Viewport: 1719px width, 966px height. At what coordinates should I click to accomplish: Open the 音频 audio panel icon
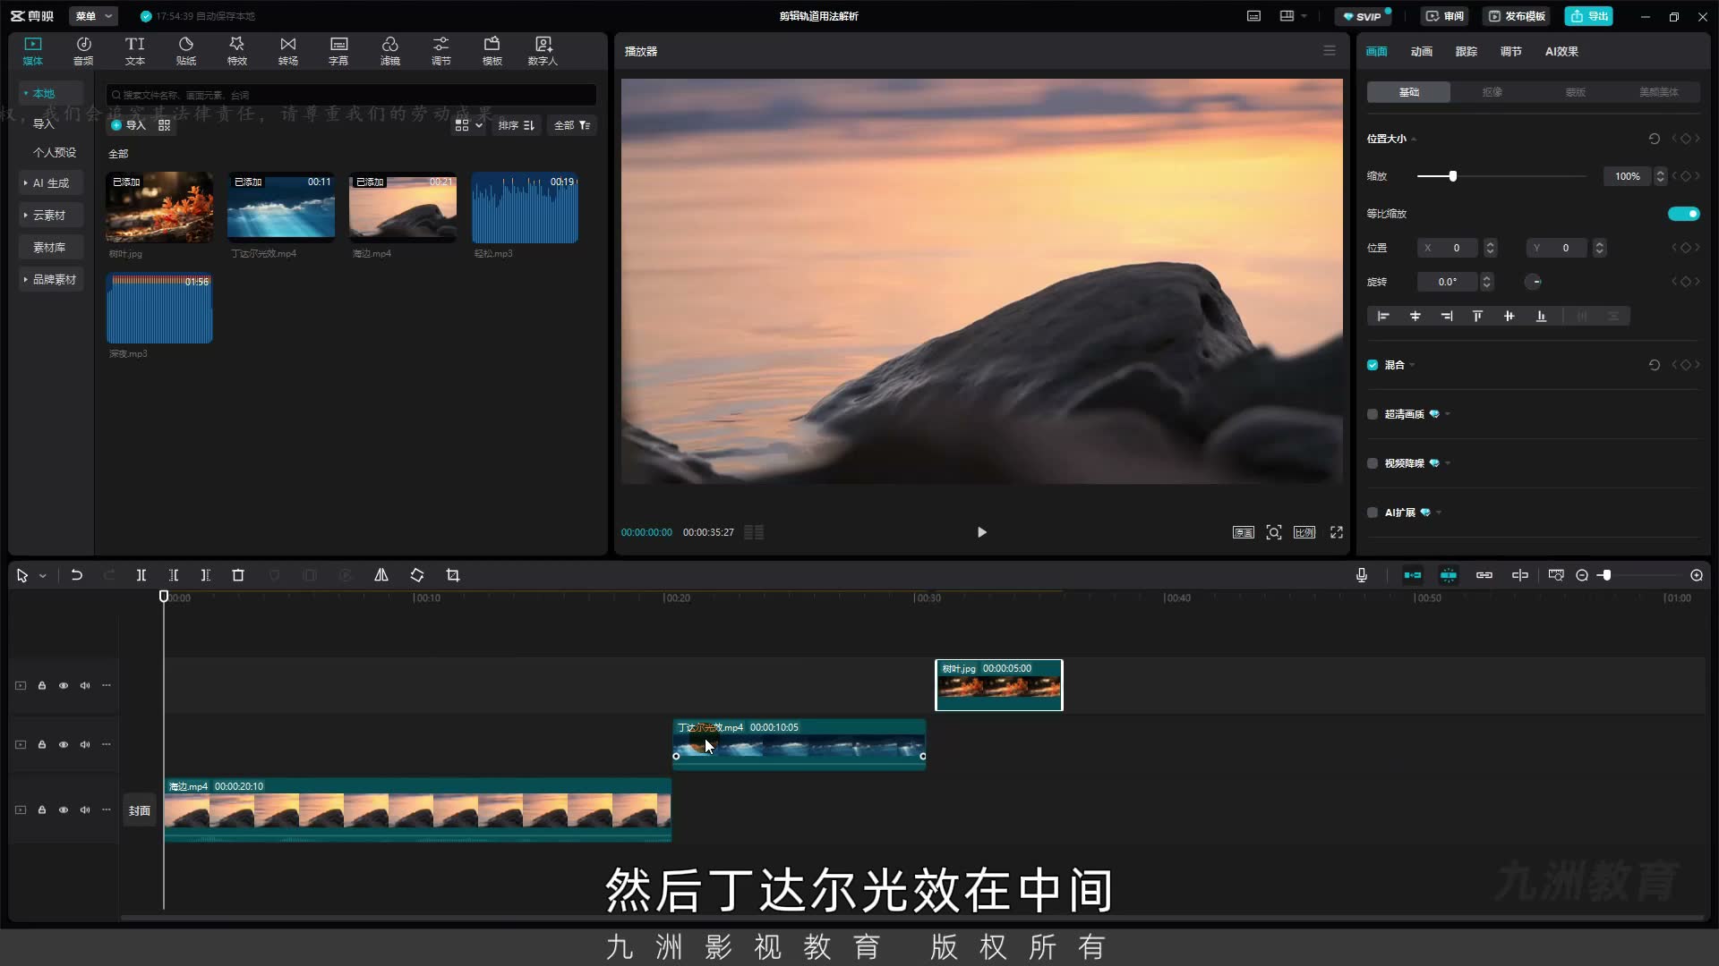coord(83,51)
